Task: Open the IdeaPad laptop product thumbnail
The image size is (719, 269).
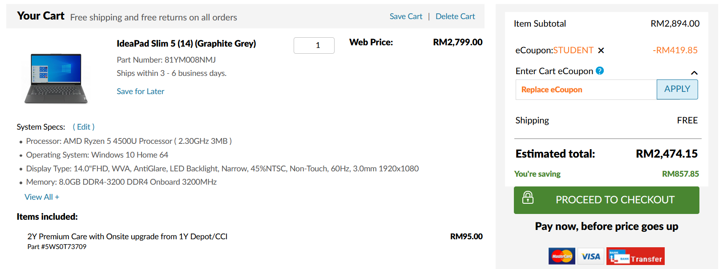Action: tap(57, 78)
